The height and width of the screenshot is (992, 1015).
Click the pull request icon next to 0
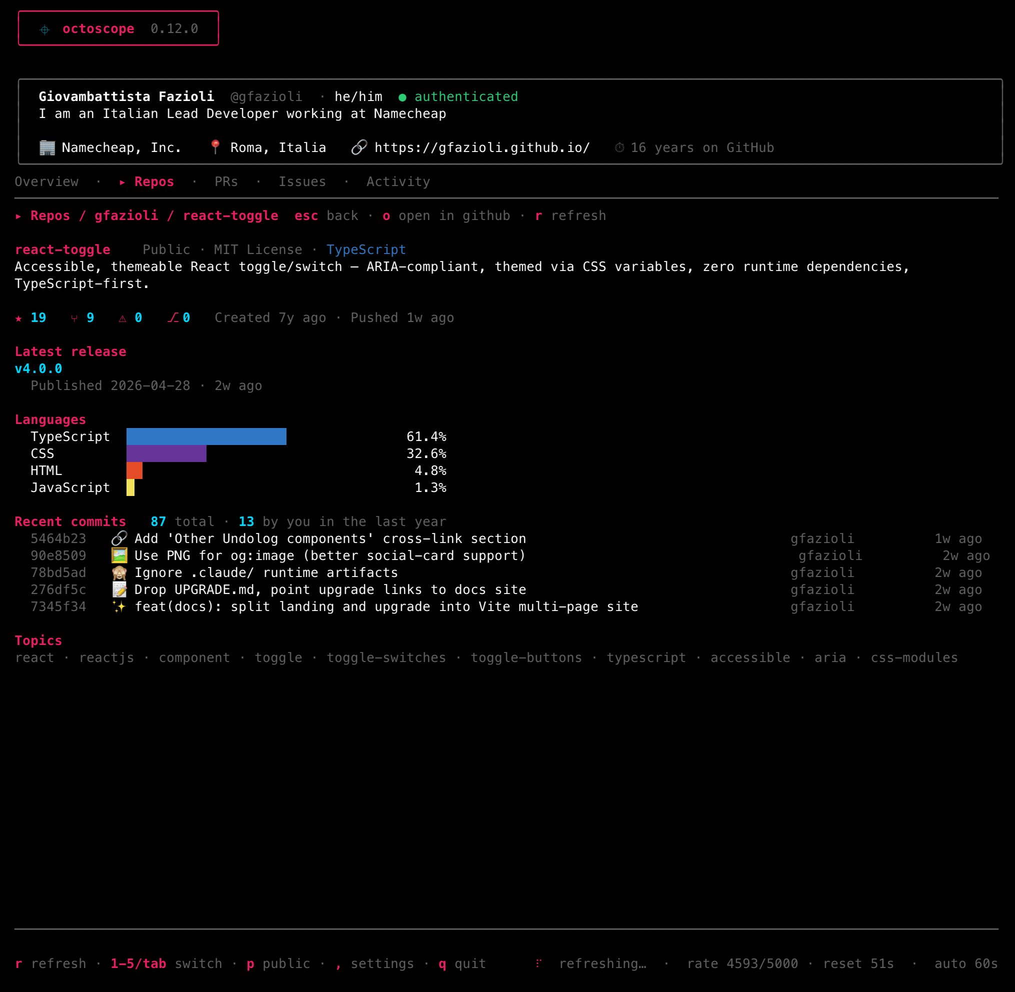(x=173, y=318)
